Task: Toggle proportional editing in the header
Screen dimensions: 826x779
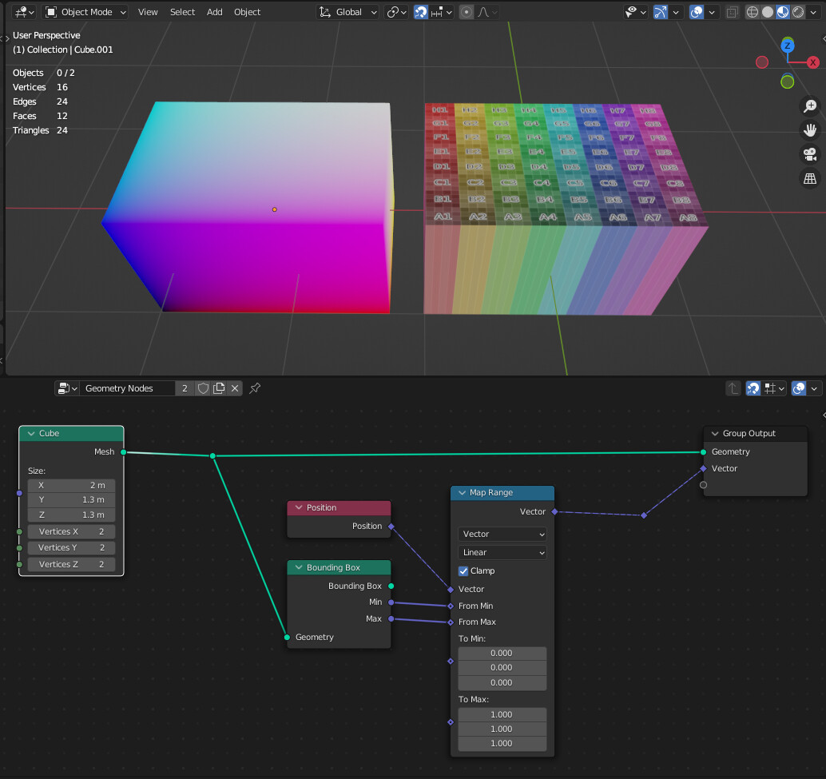Action: 466,12
